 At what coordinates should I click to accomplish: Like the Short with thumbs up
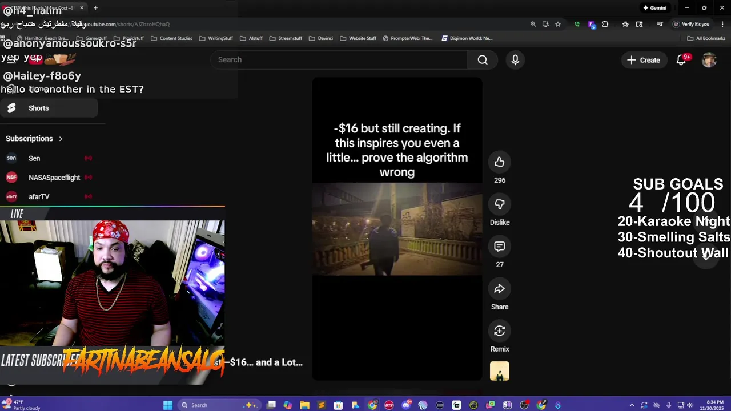click(x=500, y=162)
